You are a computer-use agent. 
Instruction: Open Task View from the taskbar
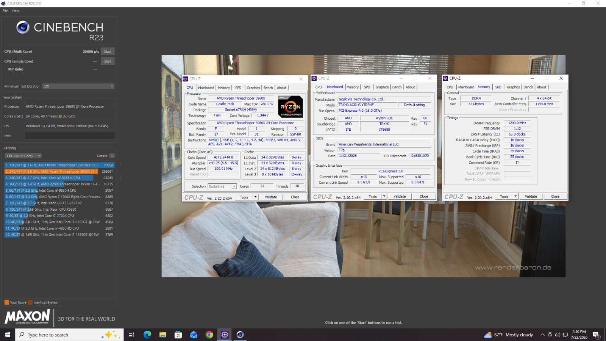click(131, 335)
